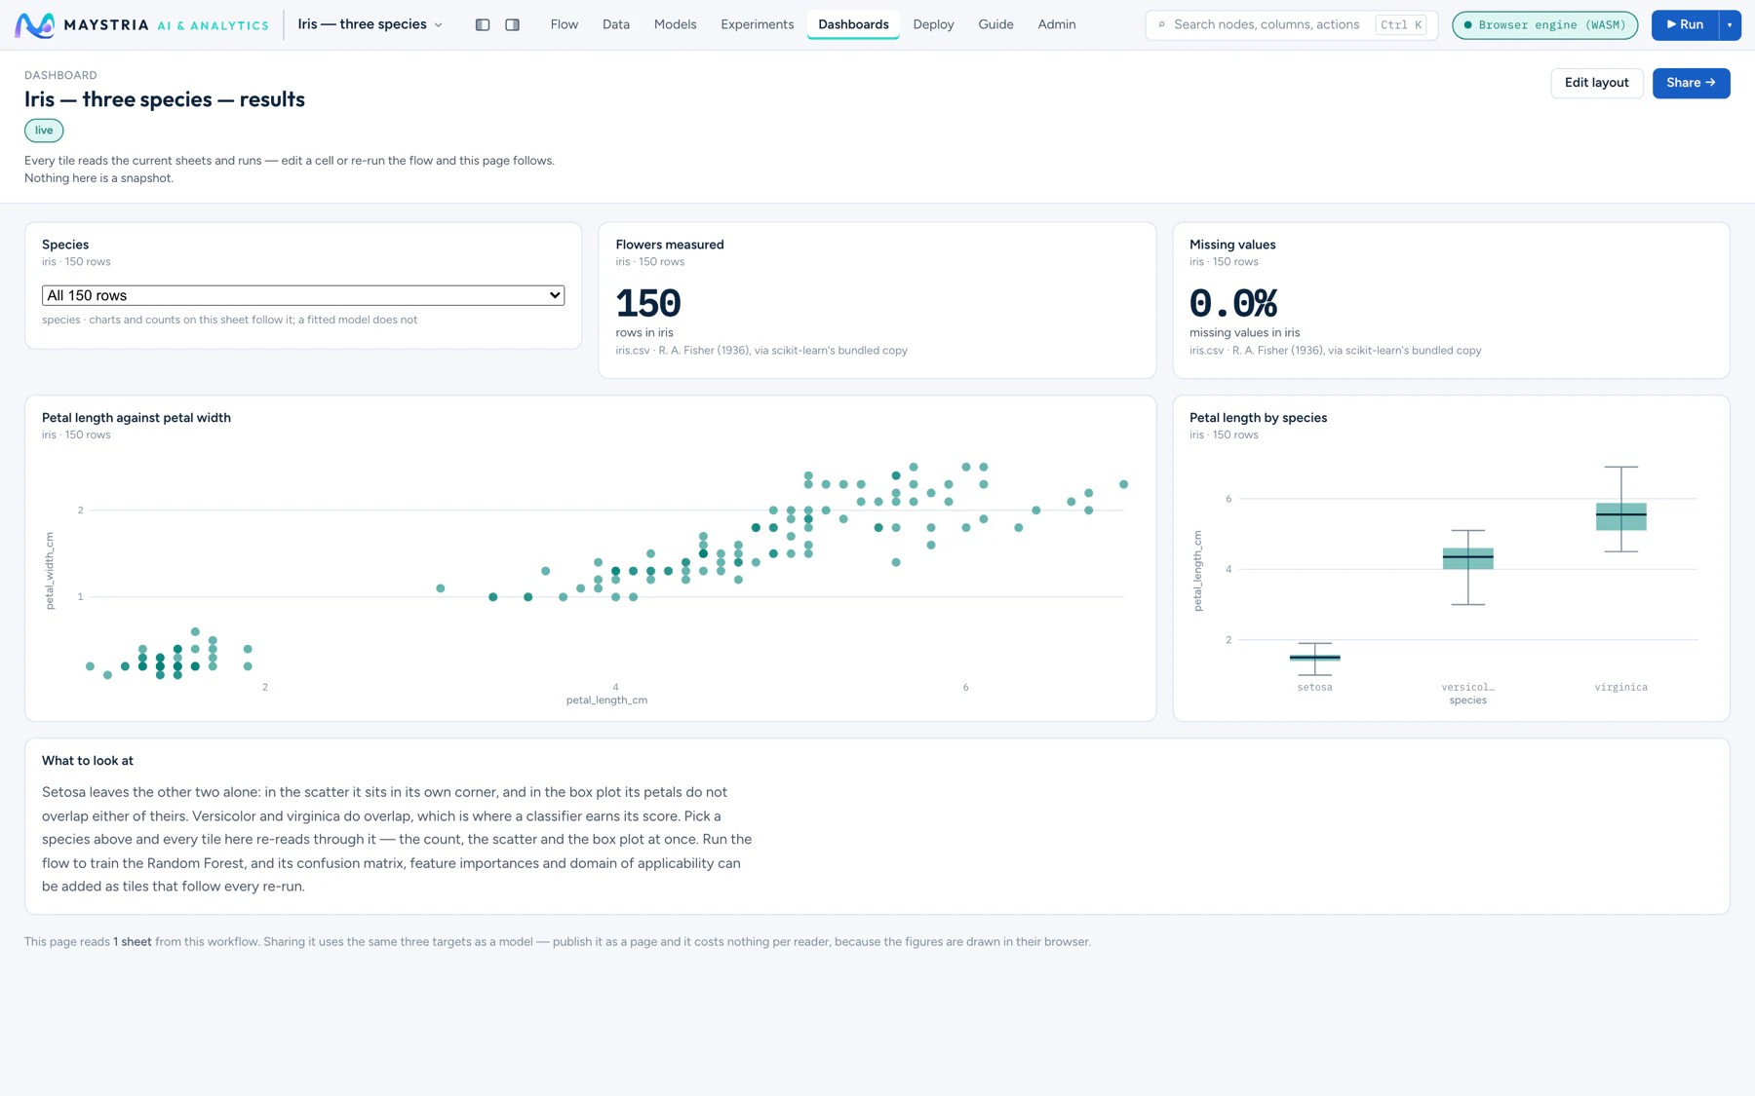Viewport: 1755px width, 1096px height.
Task: Click the search magnifier icon
Action: [x=1162, y=24]
